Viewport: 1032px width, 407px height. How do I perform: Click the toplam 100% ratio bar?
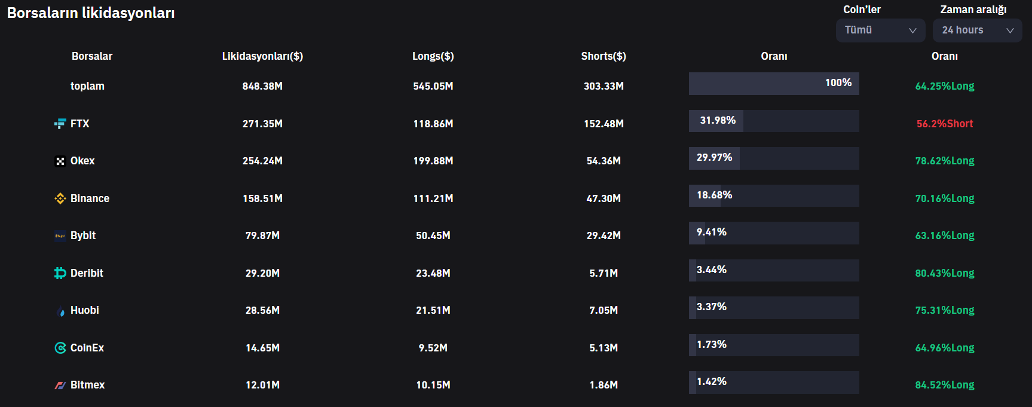774,84
